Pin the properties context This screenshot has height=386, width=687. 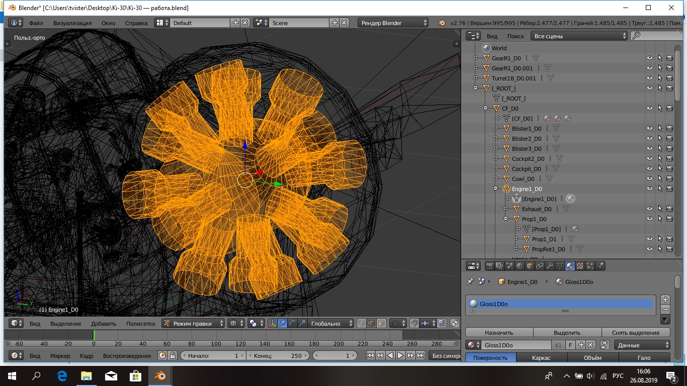coord(471,282)
